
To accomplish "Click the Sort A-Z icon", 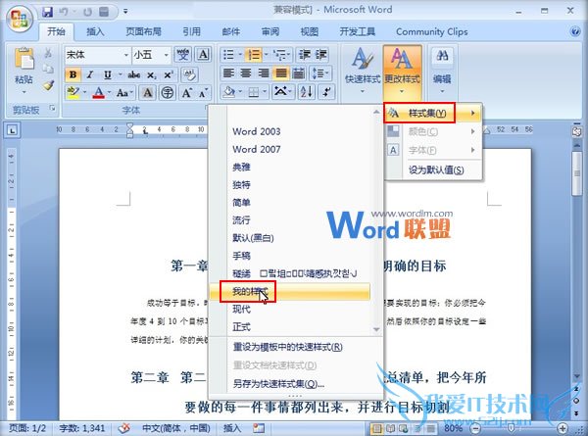I will pos(306,91).
